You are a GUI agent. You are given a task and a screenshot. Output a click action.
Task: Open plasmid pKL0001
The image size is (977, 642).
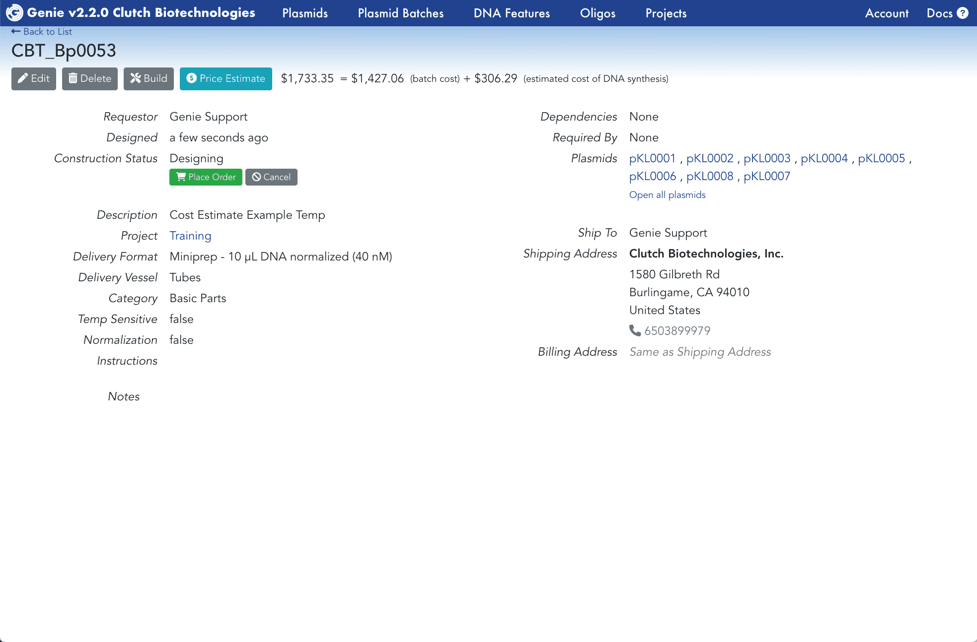[652, 158]
